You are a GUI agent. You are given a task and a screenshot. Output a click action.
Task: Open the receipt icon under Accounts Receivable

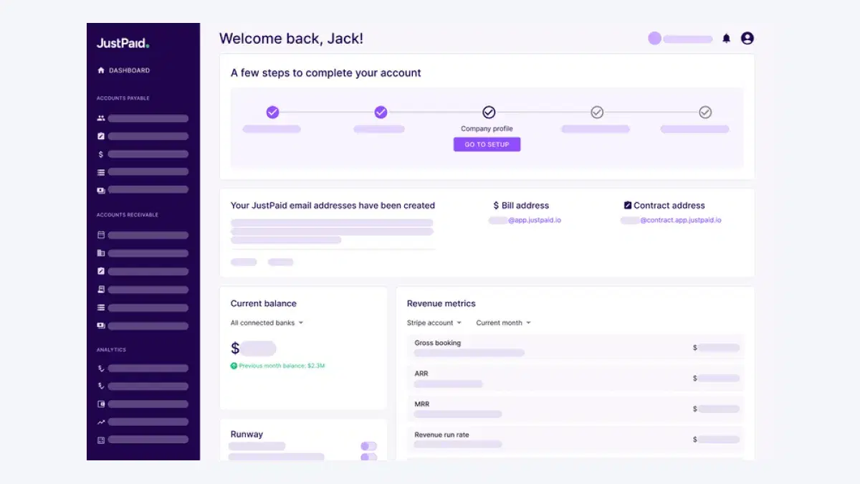[x=101, y=290]
